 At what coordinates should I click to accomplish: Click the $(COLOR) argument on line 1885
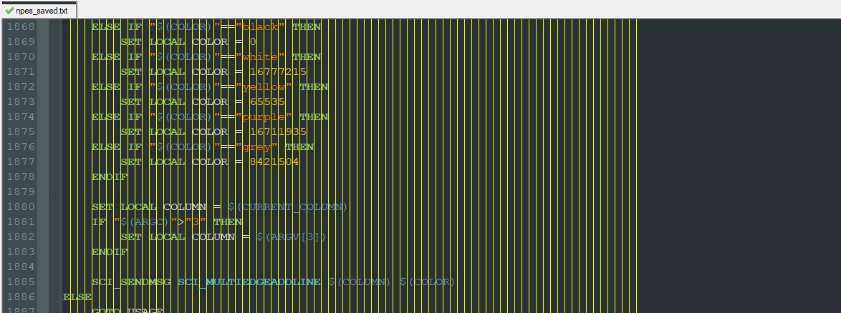point(428,282)
